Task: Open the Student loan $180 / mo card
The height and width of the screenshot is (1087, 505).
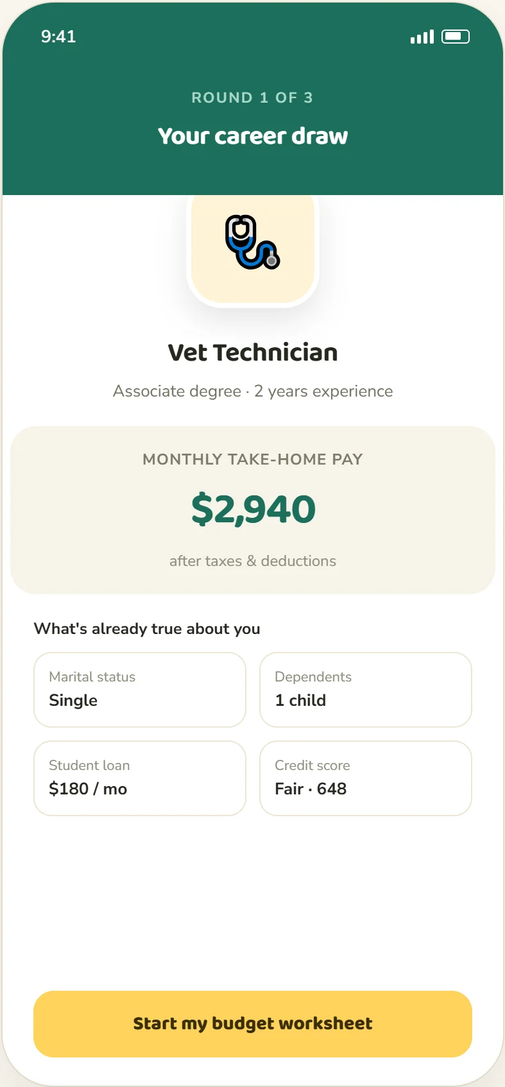Action: (x=140, y=778)
